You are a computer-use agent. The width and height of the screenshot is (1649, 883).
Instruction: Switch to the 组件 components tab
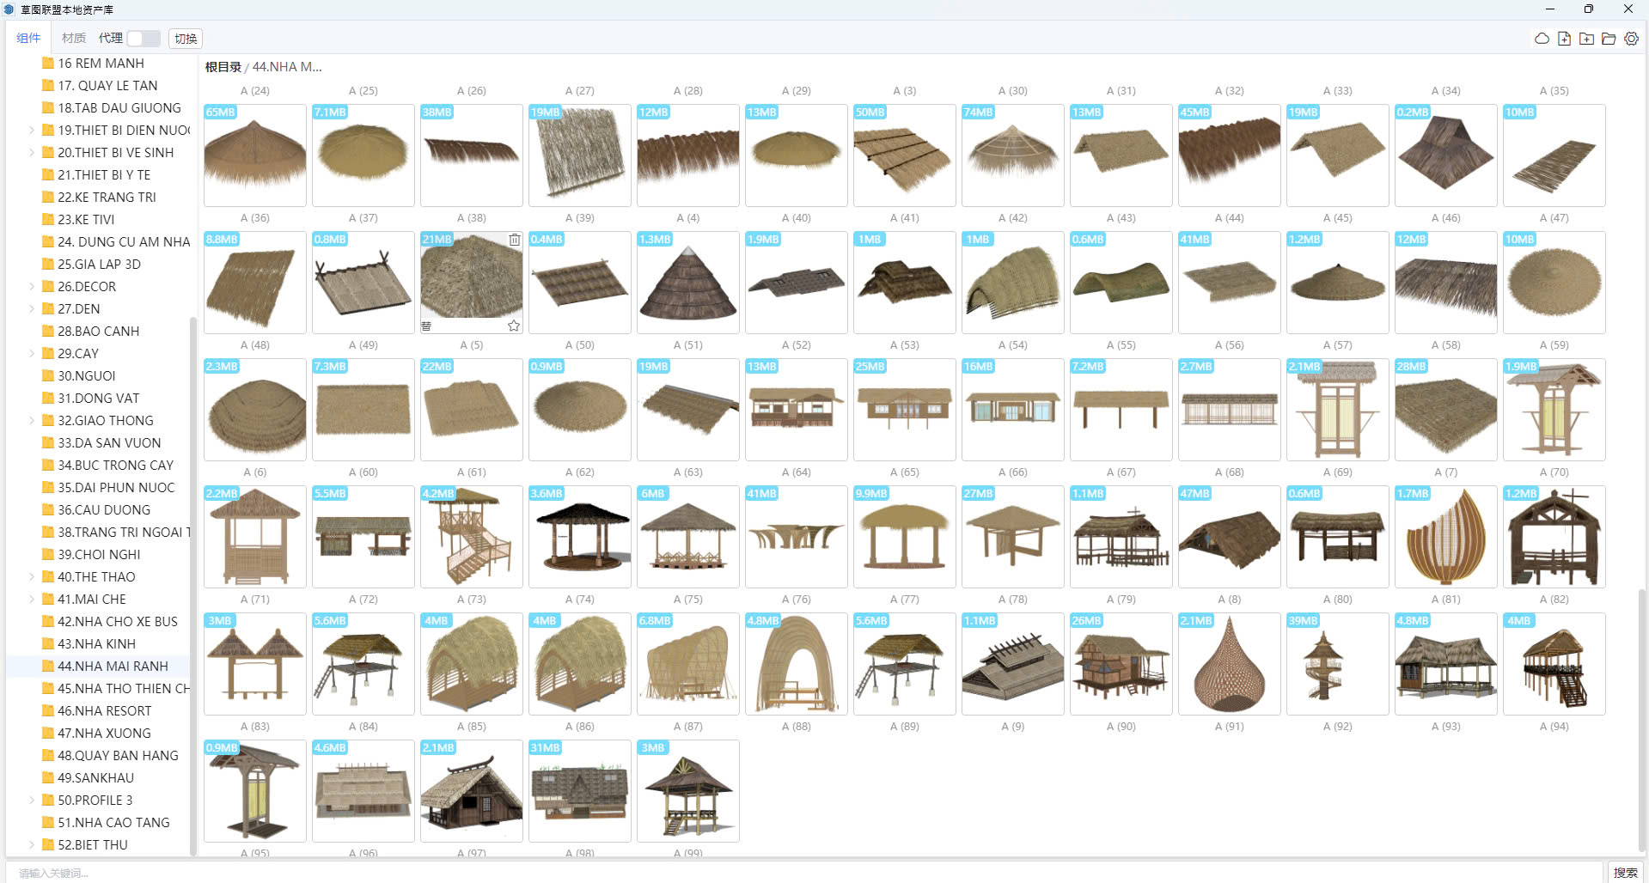point(28,39)
